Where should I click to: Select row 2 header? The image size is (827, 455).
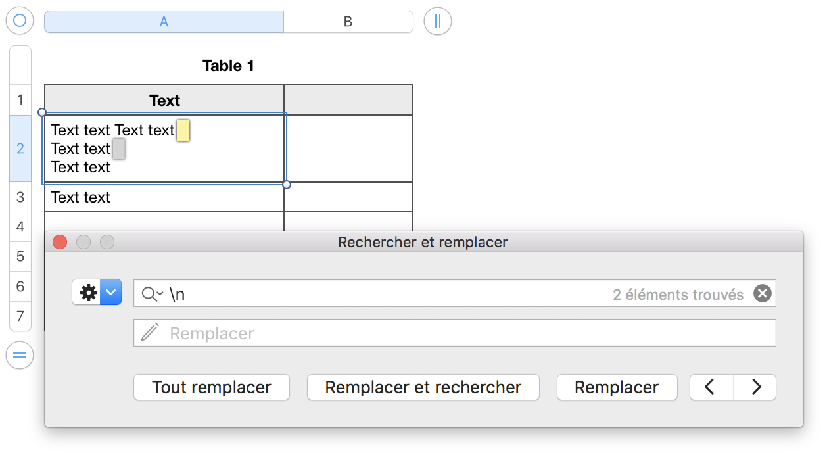[20, 149]
